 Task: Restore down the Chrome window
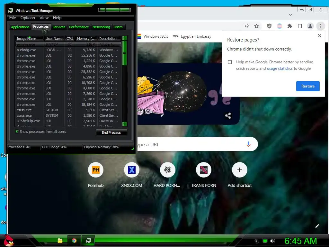click(310, 9)
